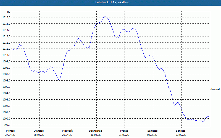Click the 1005,0 axis label

[x=6, y=87]
